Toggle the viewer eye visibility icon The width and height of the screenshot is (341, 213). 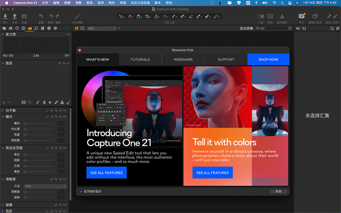[x=298, y=28]
